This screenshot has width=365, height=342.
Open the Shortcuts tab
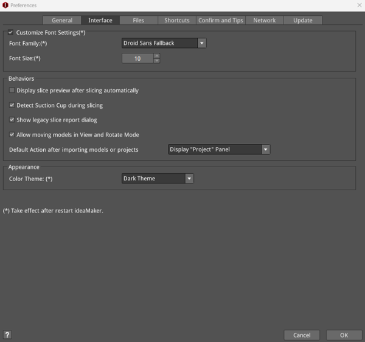point(177,20)
